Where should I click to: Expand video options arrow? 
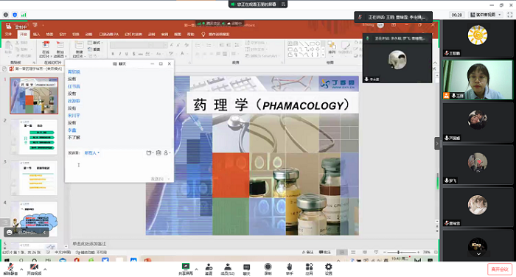click(45, 270)
